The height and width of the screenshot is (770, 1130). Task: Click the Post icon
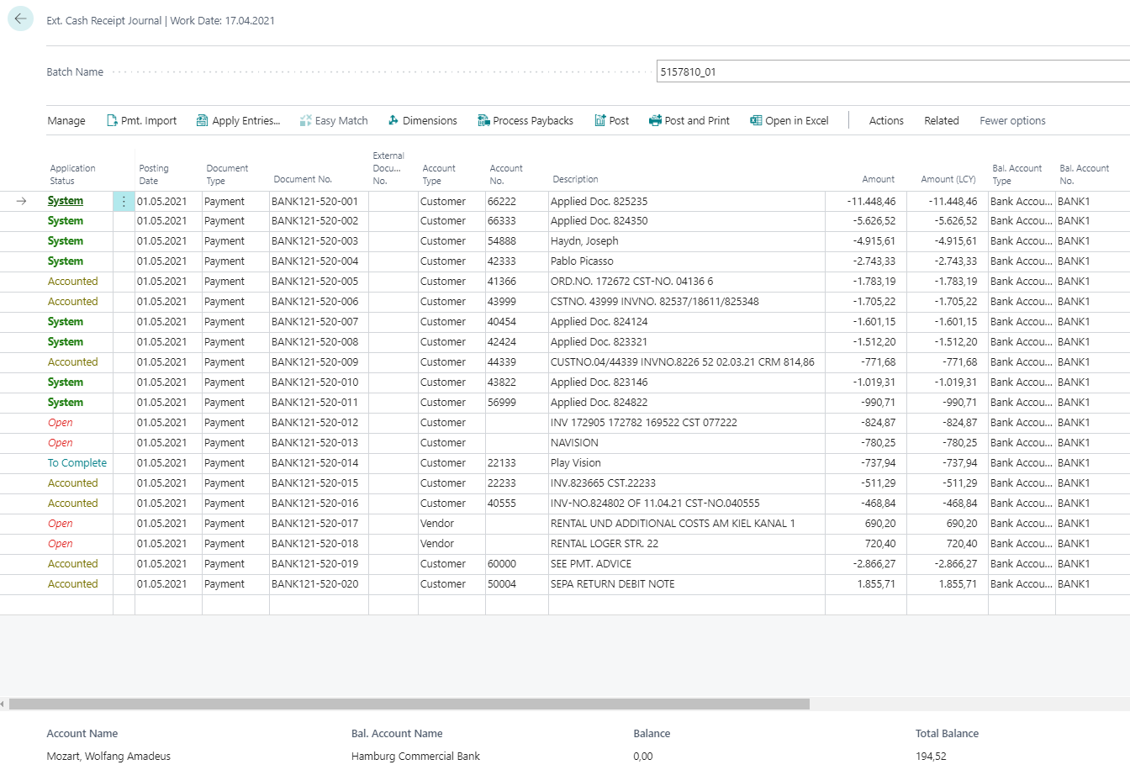click(x=611, y=120)
